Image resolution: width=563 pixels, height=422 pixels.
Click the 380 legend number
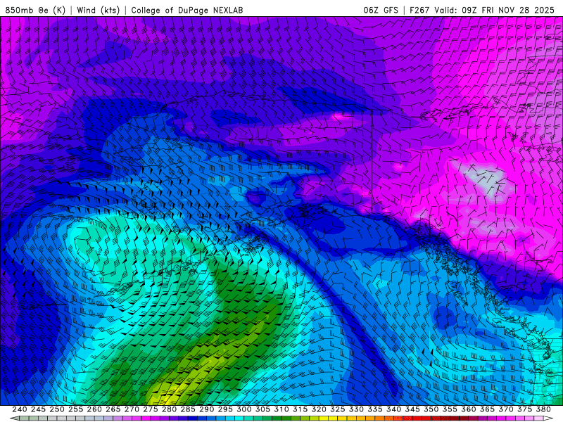click(x=543, y=409)
